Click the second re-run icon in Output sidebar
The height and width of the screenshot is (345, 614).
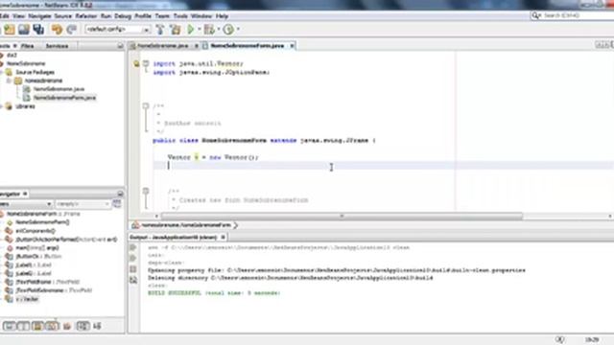click(x=133, y=258)
